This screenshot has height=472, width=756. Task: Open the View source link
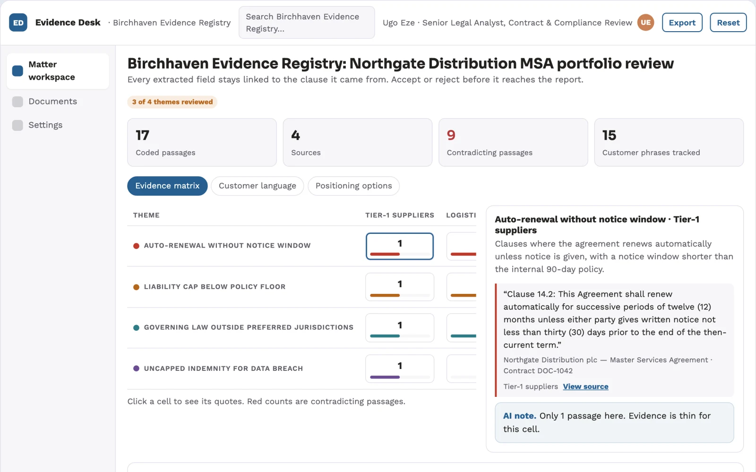(x=585, y=386)
